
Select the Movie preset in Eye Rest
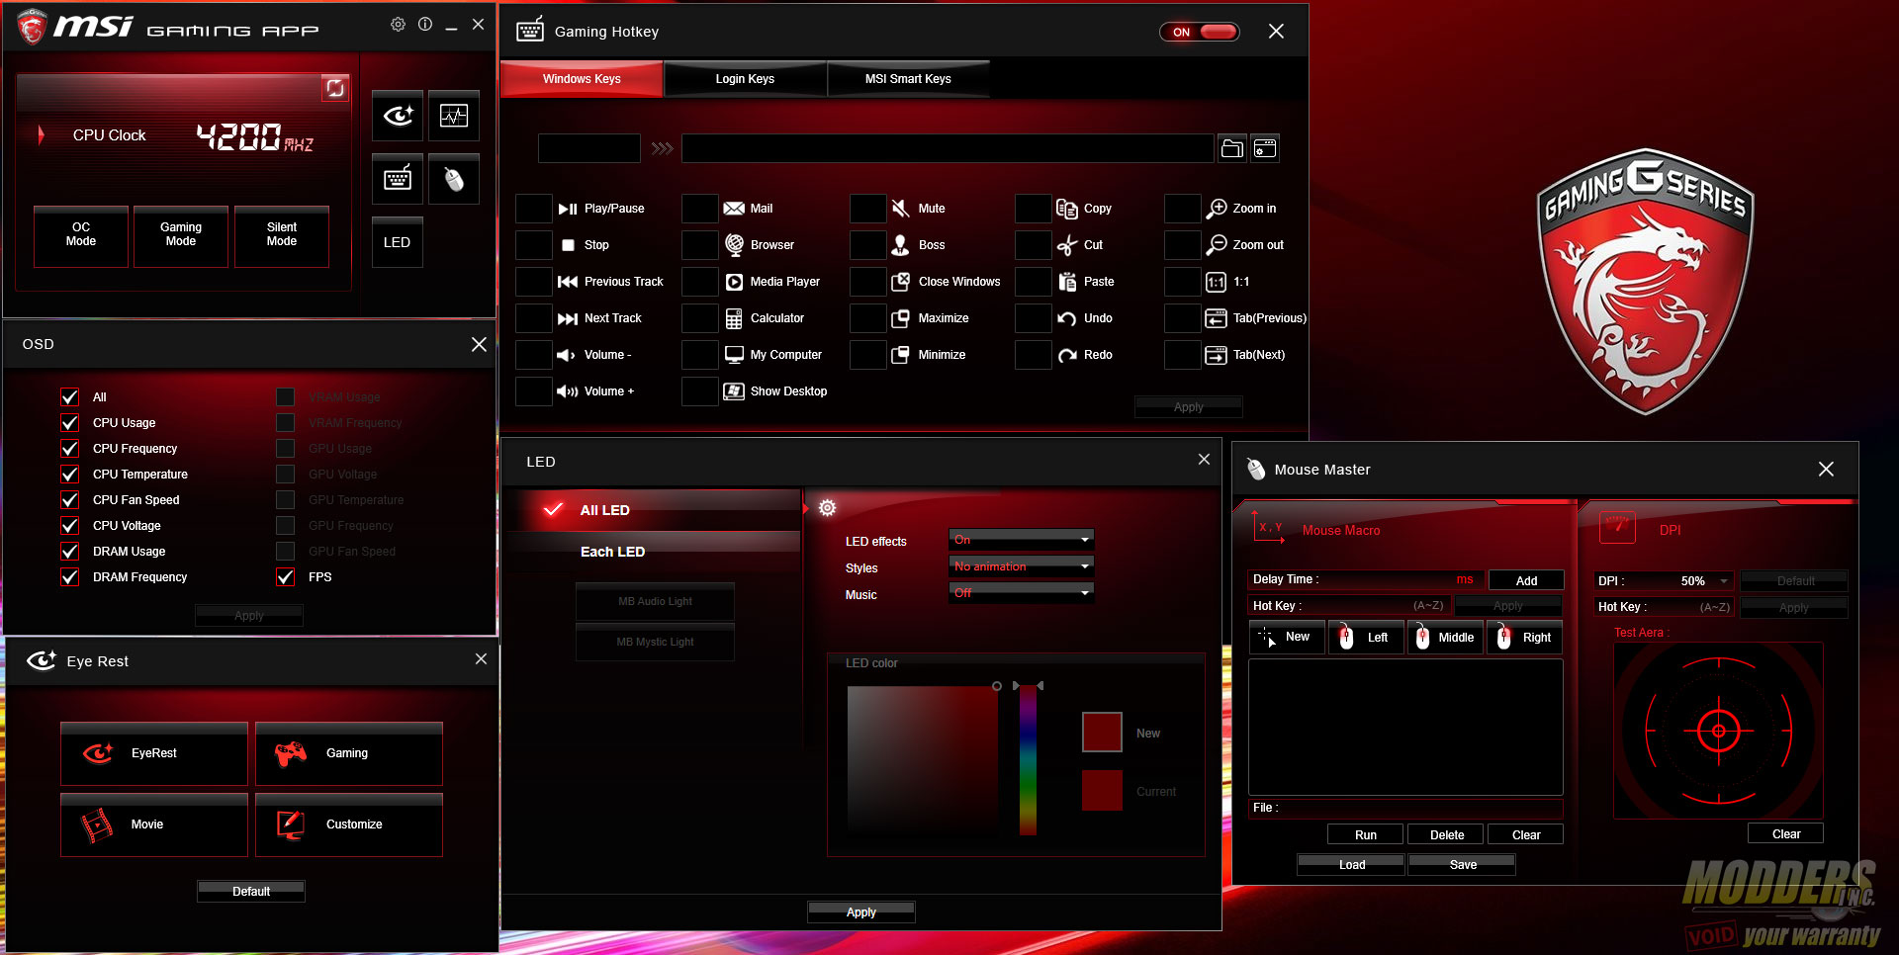pos(154,825)
